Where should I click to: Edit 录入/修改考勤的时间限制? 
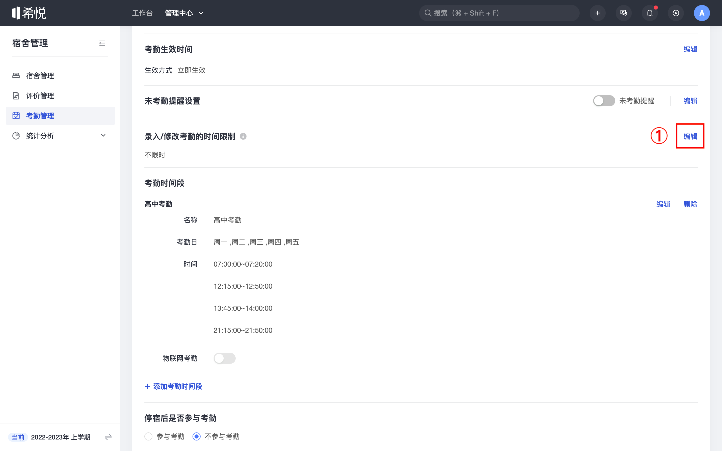[x=690, y=136]
